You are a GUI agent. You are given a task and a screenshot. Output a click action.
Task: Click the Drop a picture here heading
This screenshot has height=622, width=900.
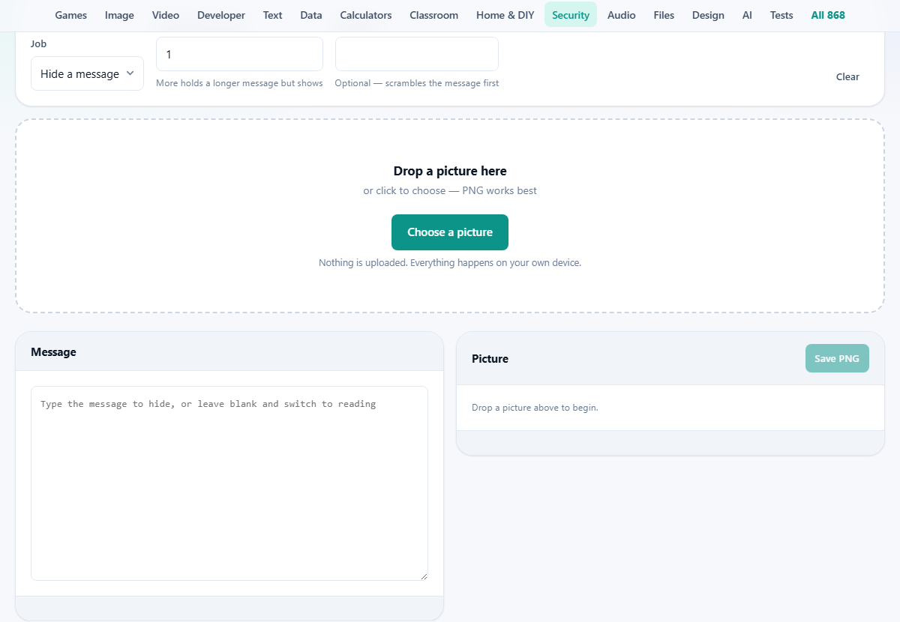(x=450, y=171)
